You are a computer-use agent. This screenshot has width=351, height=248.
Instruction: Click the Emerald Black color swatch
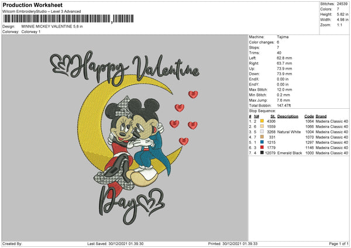pos(262,153)
